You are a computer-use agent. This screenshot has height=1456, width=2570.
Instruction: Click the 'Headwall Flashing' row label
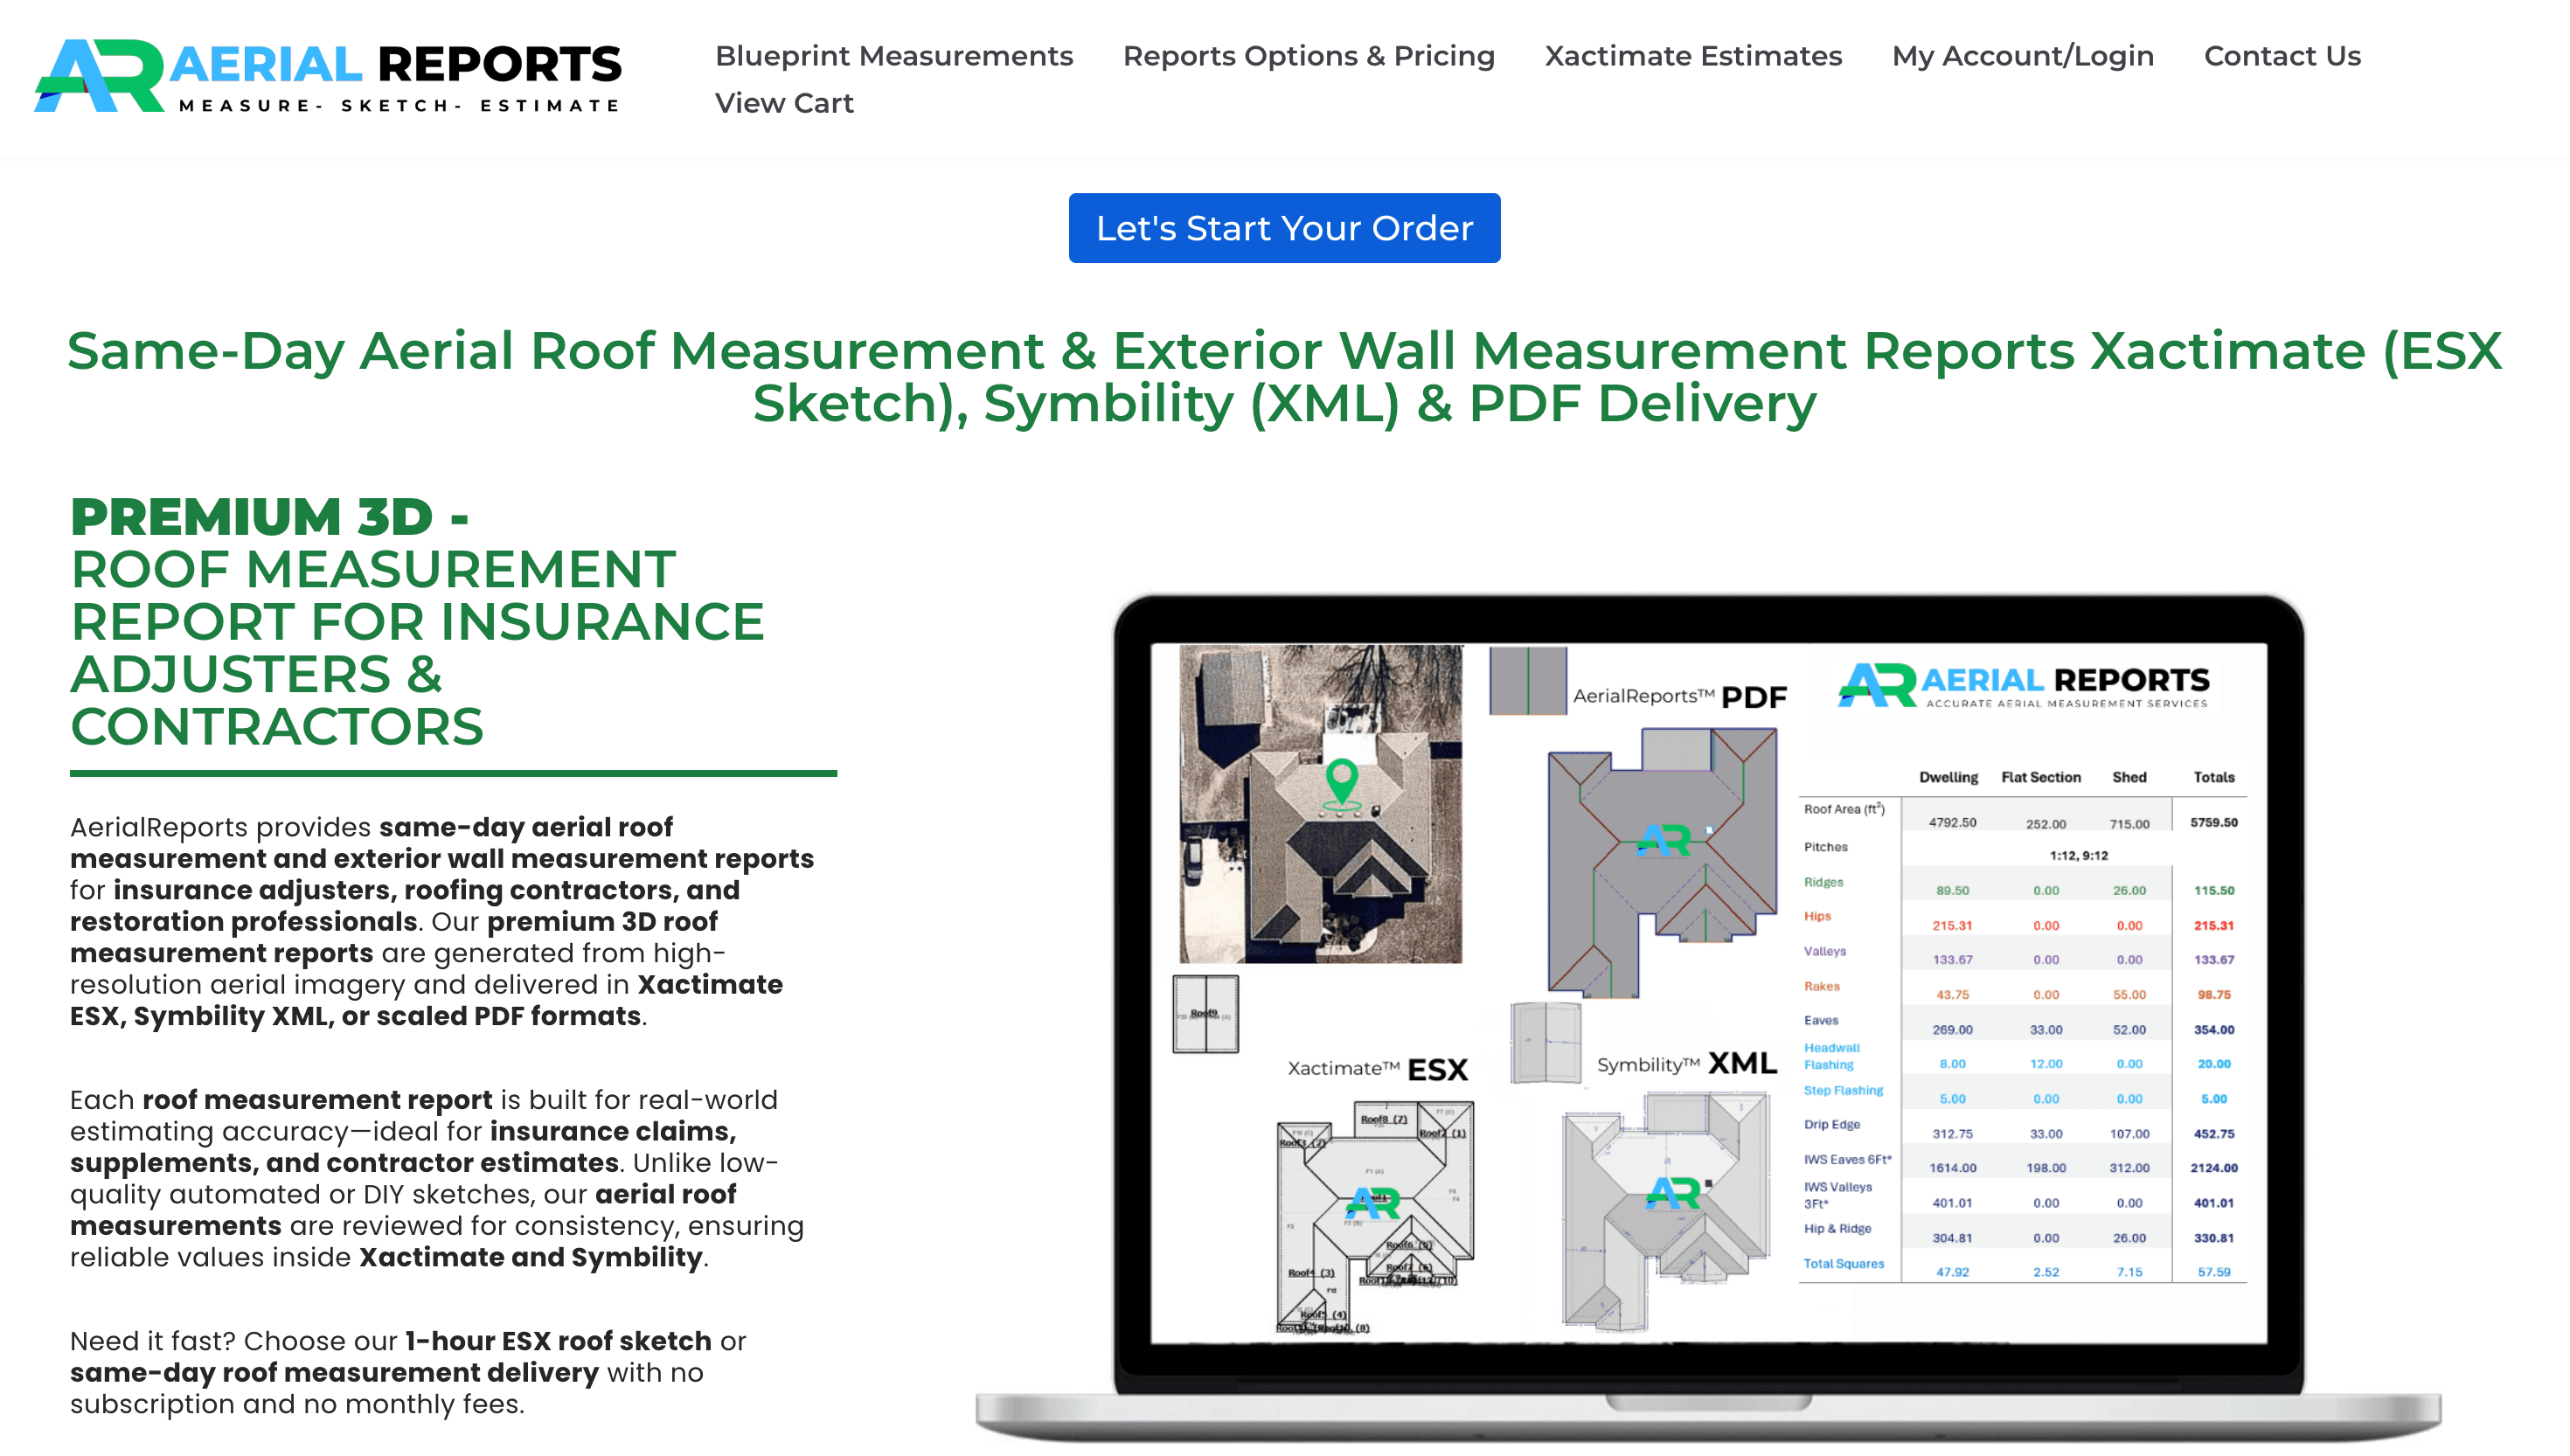(x=1831, y=1056)
